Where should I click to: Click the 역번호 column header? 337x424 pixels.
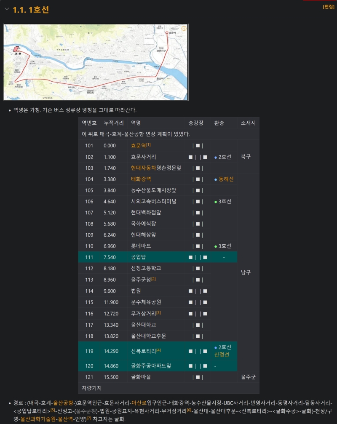[x=89, y=123]
